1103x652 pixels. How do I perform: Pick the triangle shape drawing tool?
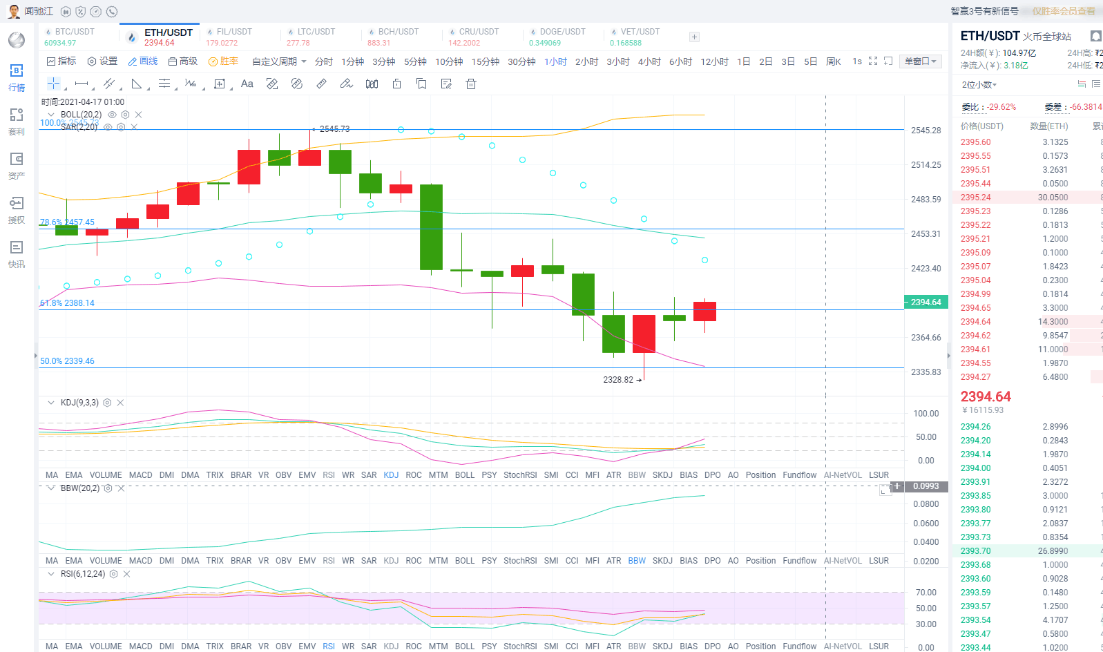point(137,84)
